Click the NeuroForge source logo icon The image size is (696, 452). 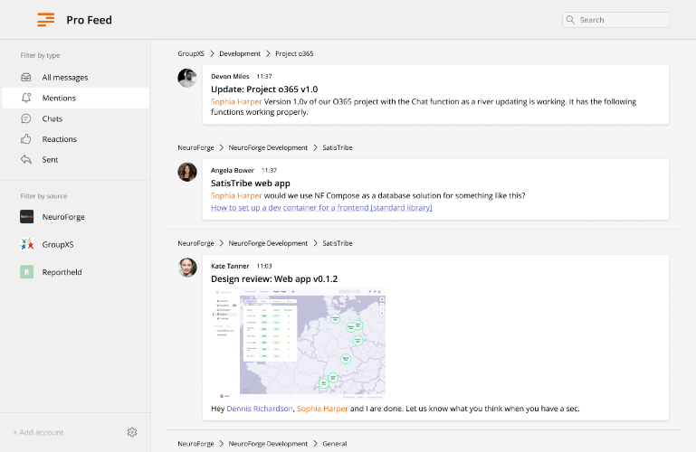point(26,217)
